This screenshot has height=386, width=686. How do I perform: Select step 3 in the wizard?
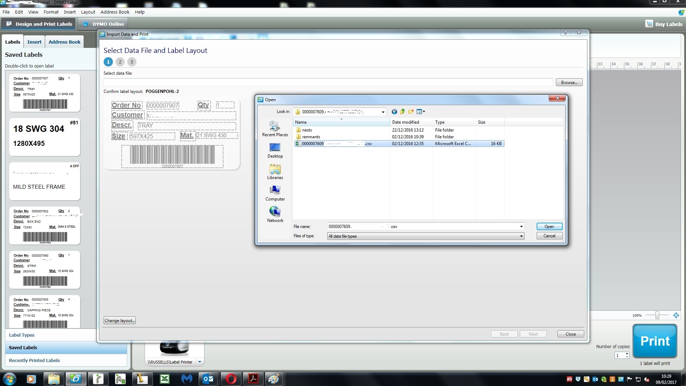coord(132,61)
